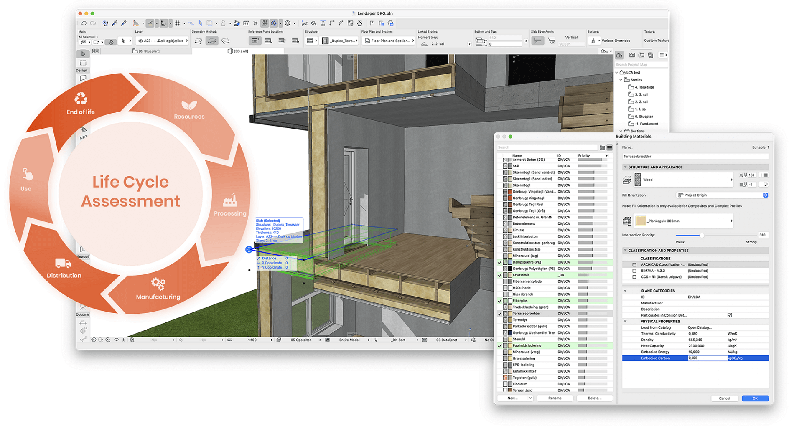Click the Marquee selection icon in Main section
789x426 pixels.
click(95, 41)
